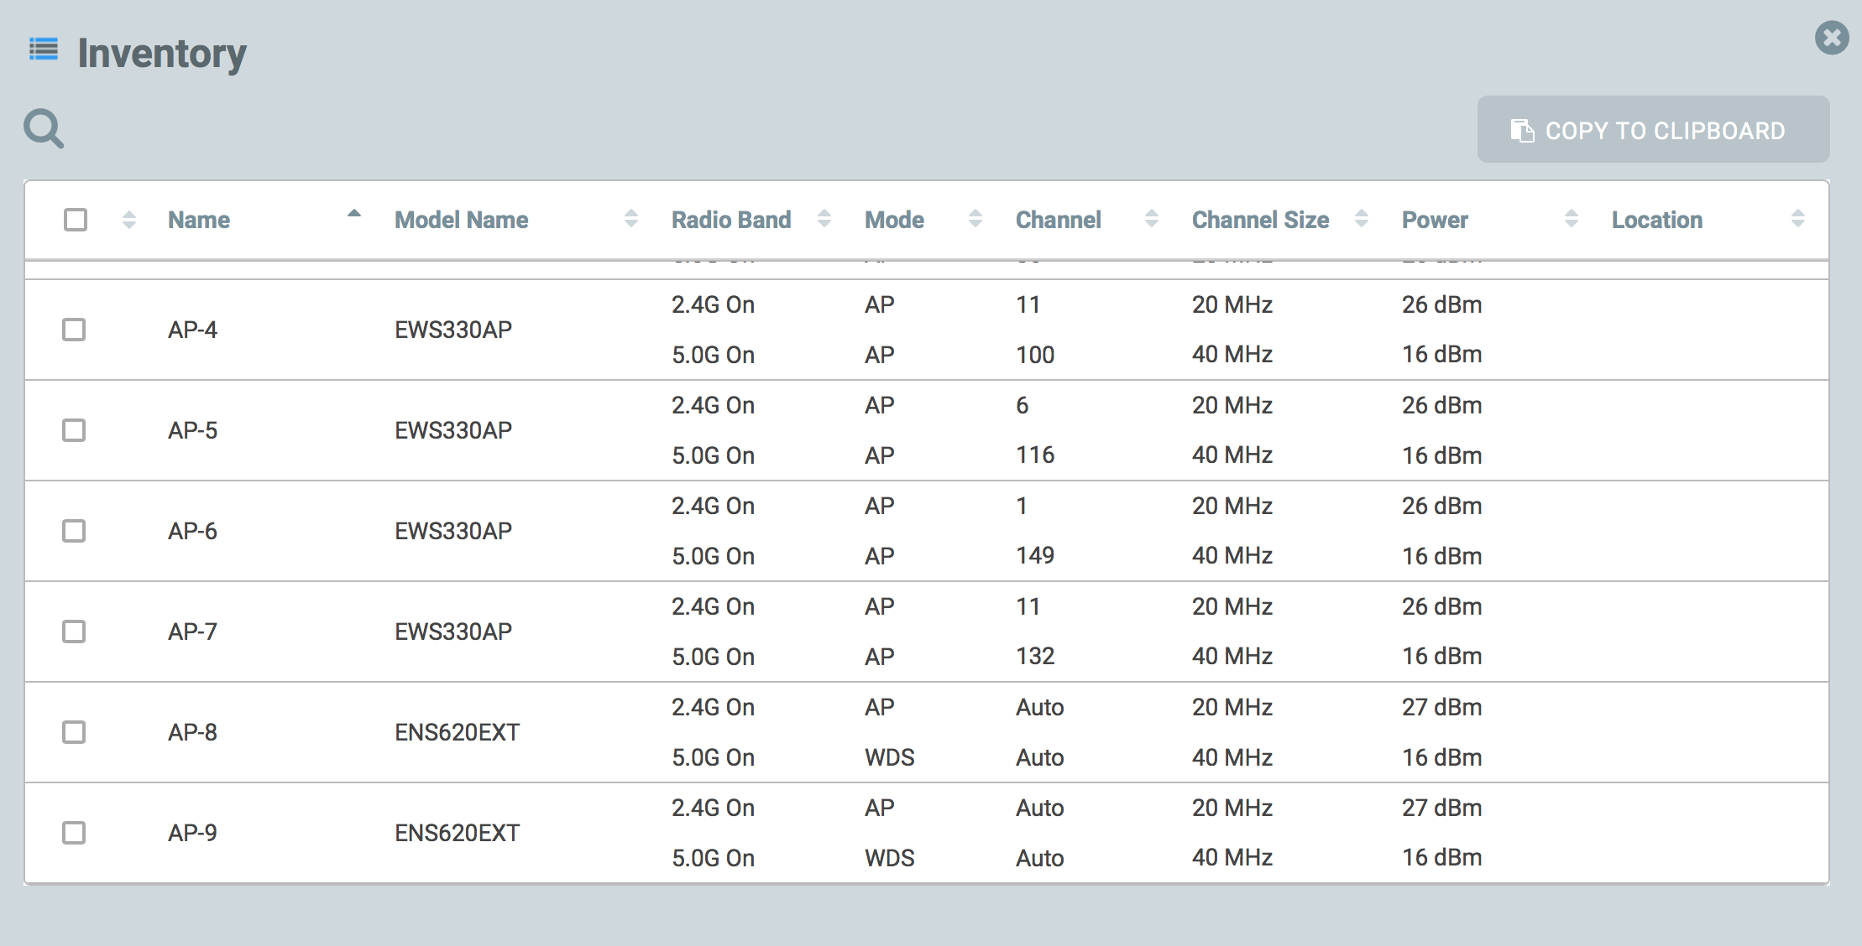Viewport: 1862px width, 946px height.
Task: Sort table by Model Name column
Action: (462, 220)
